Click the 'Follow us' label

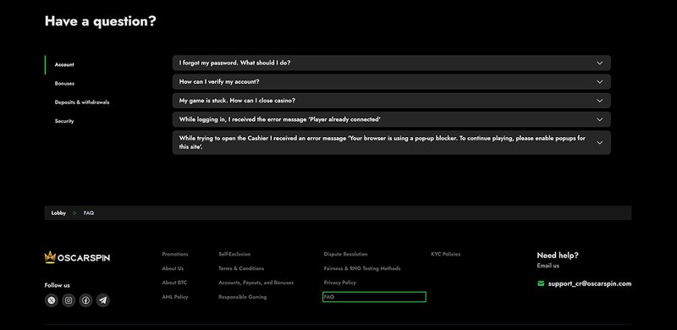tap(57, 285)
